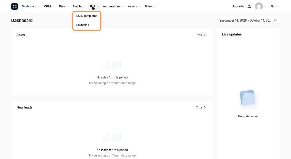Click the New leads empty chart icon

tap(112, 137)
